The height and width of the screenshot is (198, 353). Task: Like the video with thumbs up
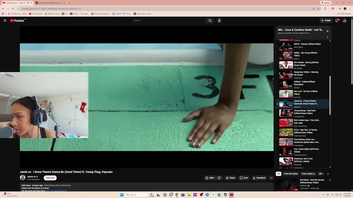[x=210, y=178]
